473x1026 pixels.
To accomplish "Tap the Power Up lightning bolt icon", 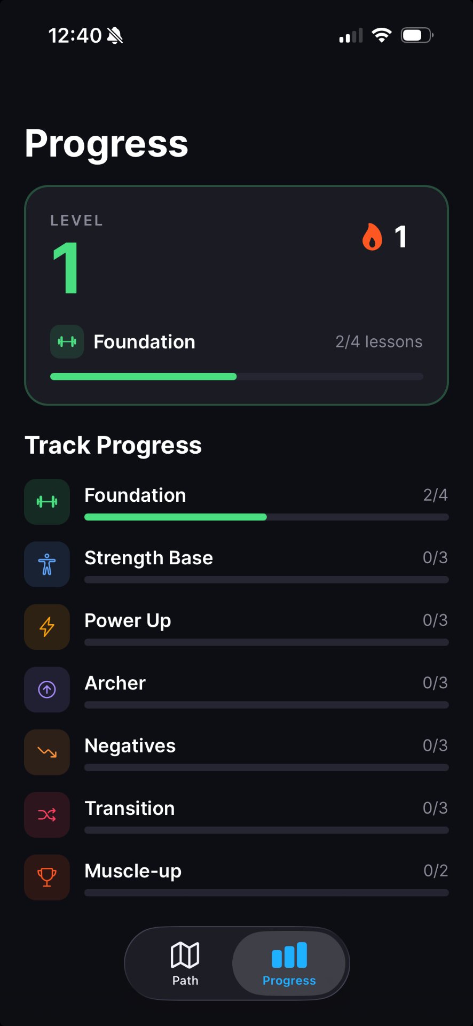I will pyautogui.click(x=47, y=627).
